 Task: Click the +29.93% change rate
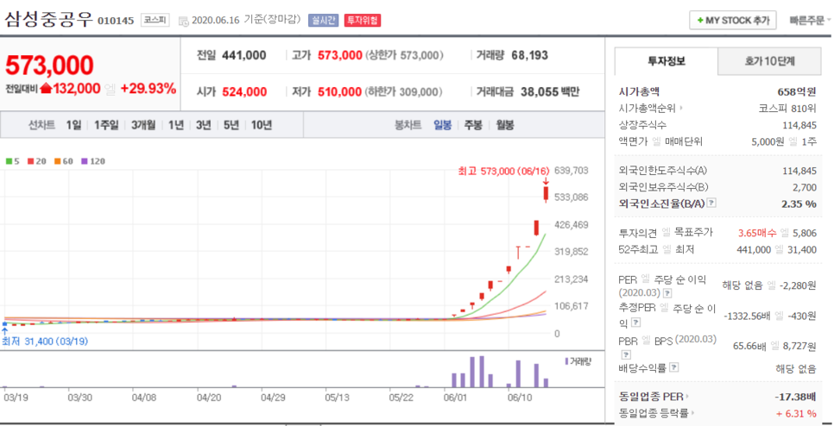click(x=148, y=89)
